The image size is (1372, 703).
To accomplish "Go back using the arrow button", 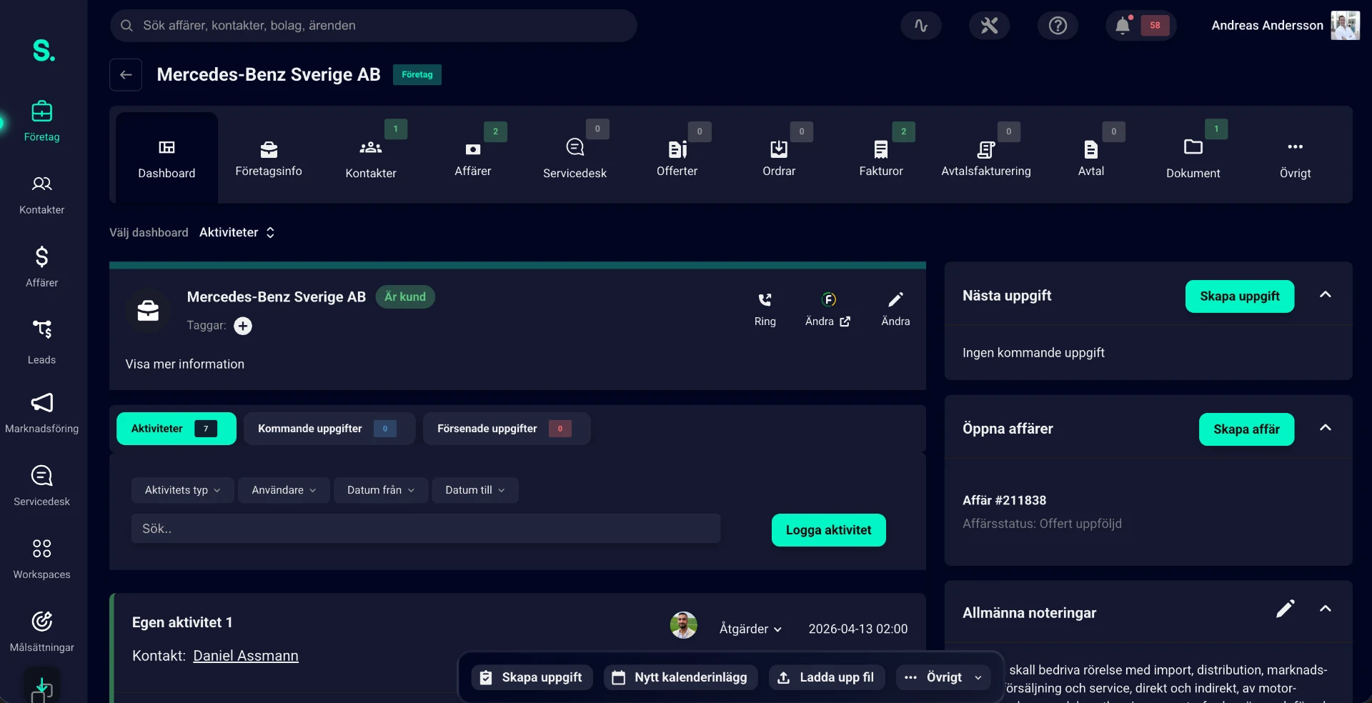I will 126,74.
